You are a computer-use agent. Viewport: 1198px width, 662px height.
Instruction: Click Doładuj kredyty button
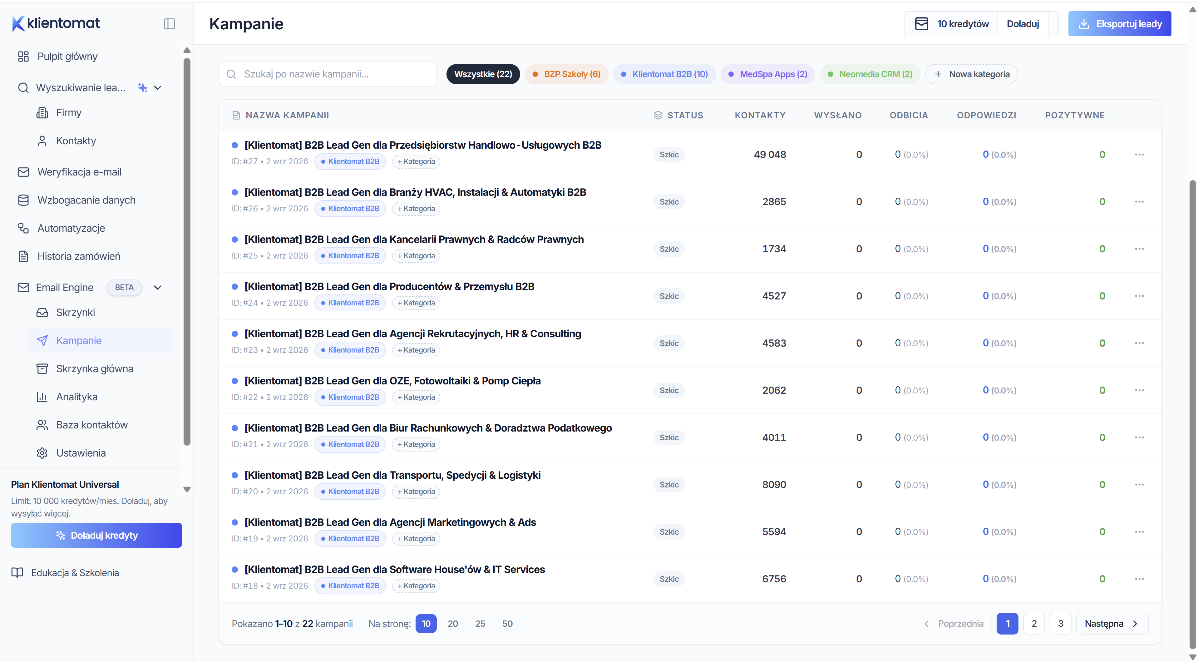point(96,535)
